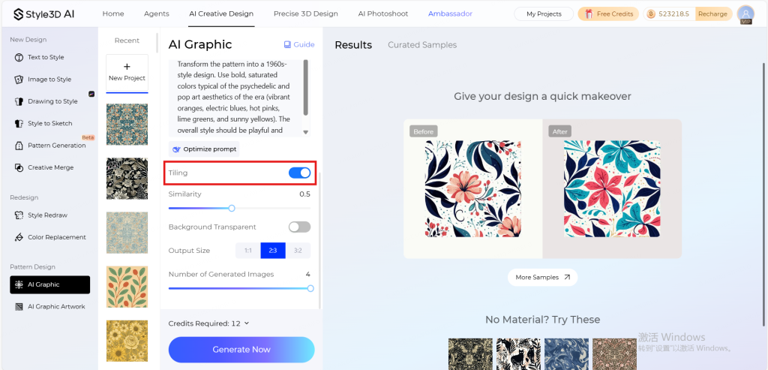The width and height of the screenshot is (768, 370).
Task: Choose the Creative Merge icon
Action: pyautogui.click(x=19, y=167)
